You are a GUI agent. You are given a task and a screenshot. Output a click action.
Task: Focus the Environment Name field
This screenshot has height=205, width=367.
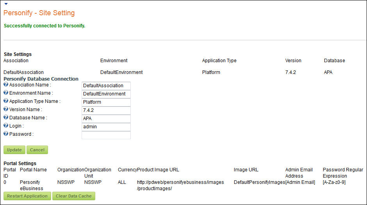106,94
